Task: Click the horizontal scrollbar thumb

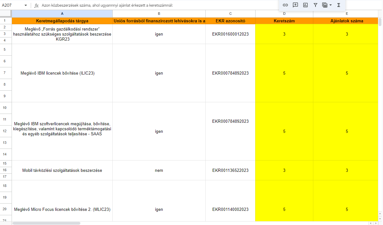Action: point(46,223)
